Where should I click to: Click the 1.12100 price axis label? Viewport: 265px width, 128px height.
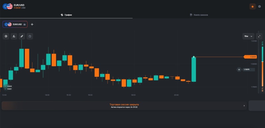click(x=254, y=41)
